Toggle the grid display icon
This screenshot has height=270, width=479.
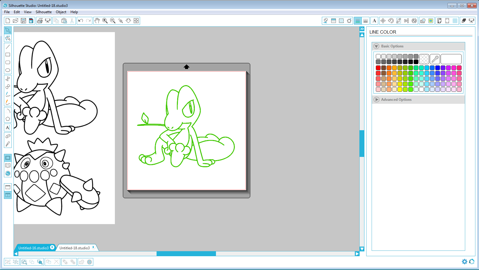455,21
